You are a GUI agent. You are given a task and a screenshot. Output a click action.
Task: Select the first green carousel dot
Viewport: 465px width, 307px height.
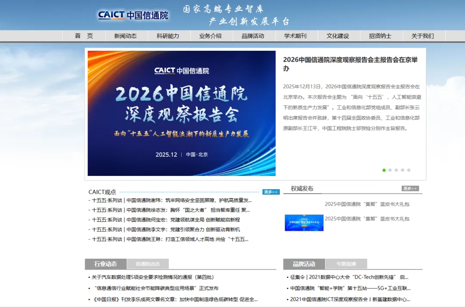pos(384,170)
